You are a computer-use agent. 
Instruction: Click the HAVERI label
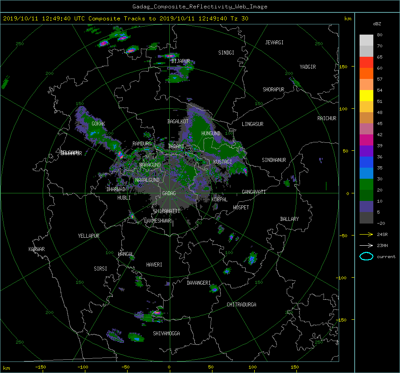(154, 265)
